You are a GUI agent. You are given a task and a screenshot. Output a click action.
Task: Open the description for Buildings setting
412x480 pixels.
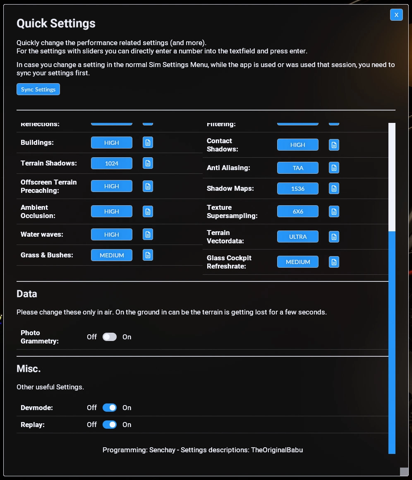coord(148,142)
